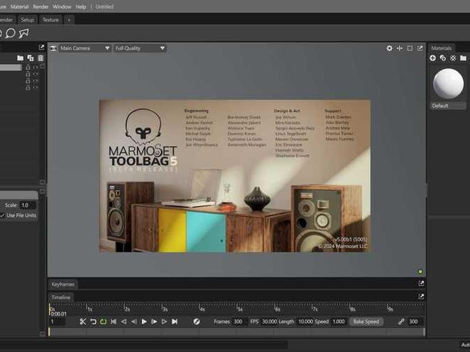Toggle lock on the highlighted scene row
Image resolution: width=470 pixels, height=352 pixels.
coord(28,67)
